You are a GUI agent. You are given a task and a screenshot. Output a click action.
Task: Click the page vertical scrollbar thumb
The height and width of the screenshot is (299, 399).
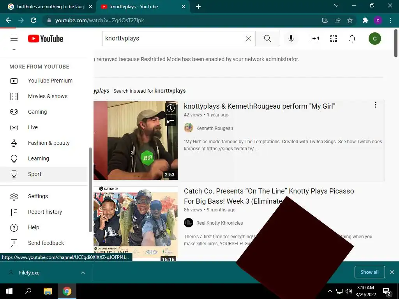point(396,43)
